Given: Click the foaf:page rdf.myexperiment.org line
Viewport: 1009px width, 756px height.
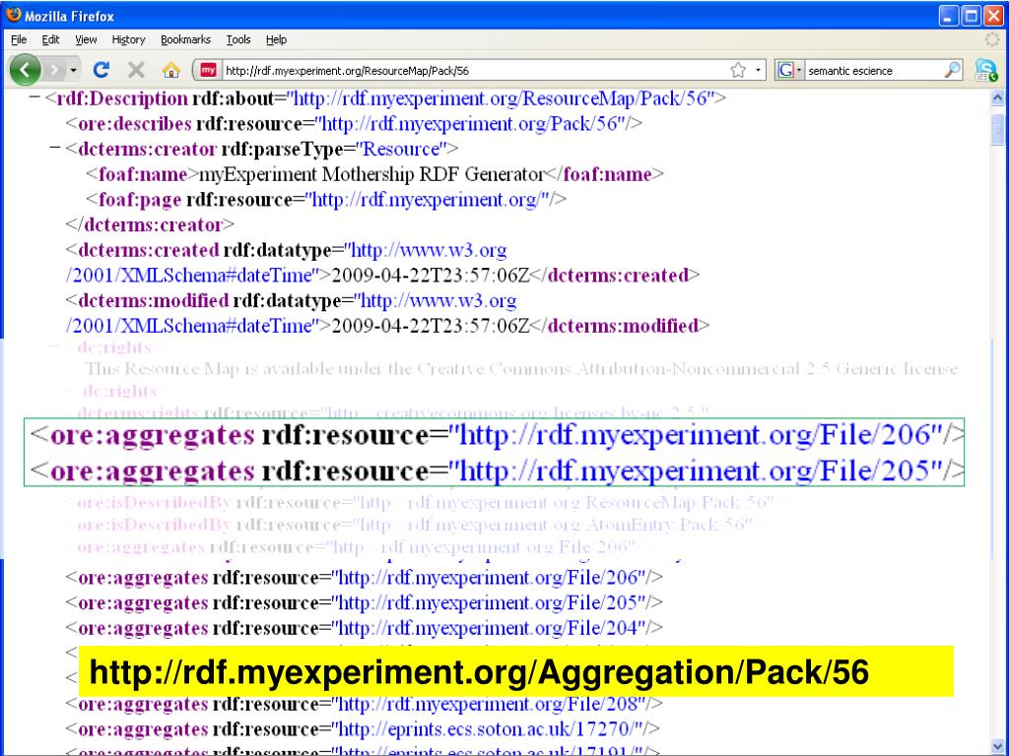Looking at the screenshot, I should (x=326, y=199).
